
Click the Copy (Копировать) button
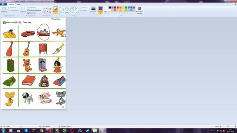(x=13, y=10)
